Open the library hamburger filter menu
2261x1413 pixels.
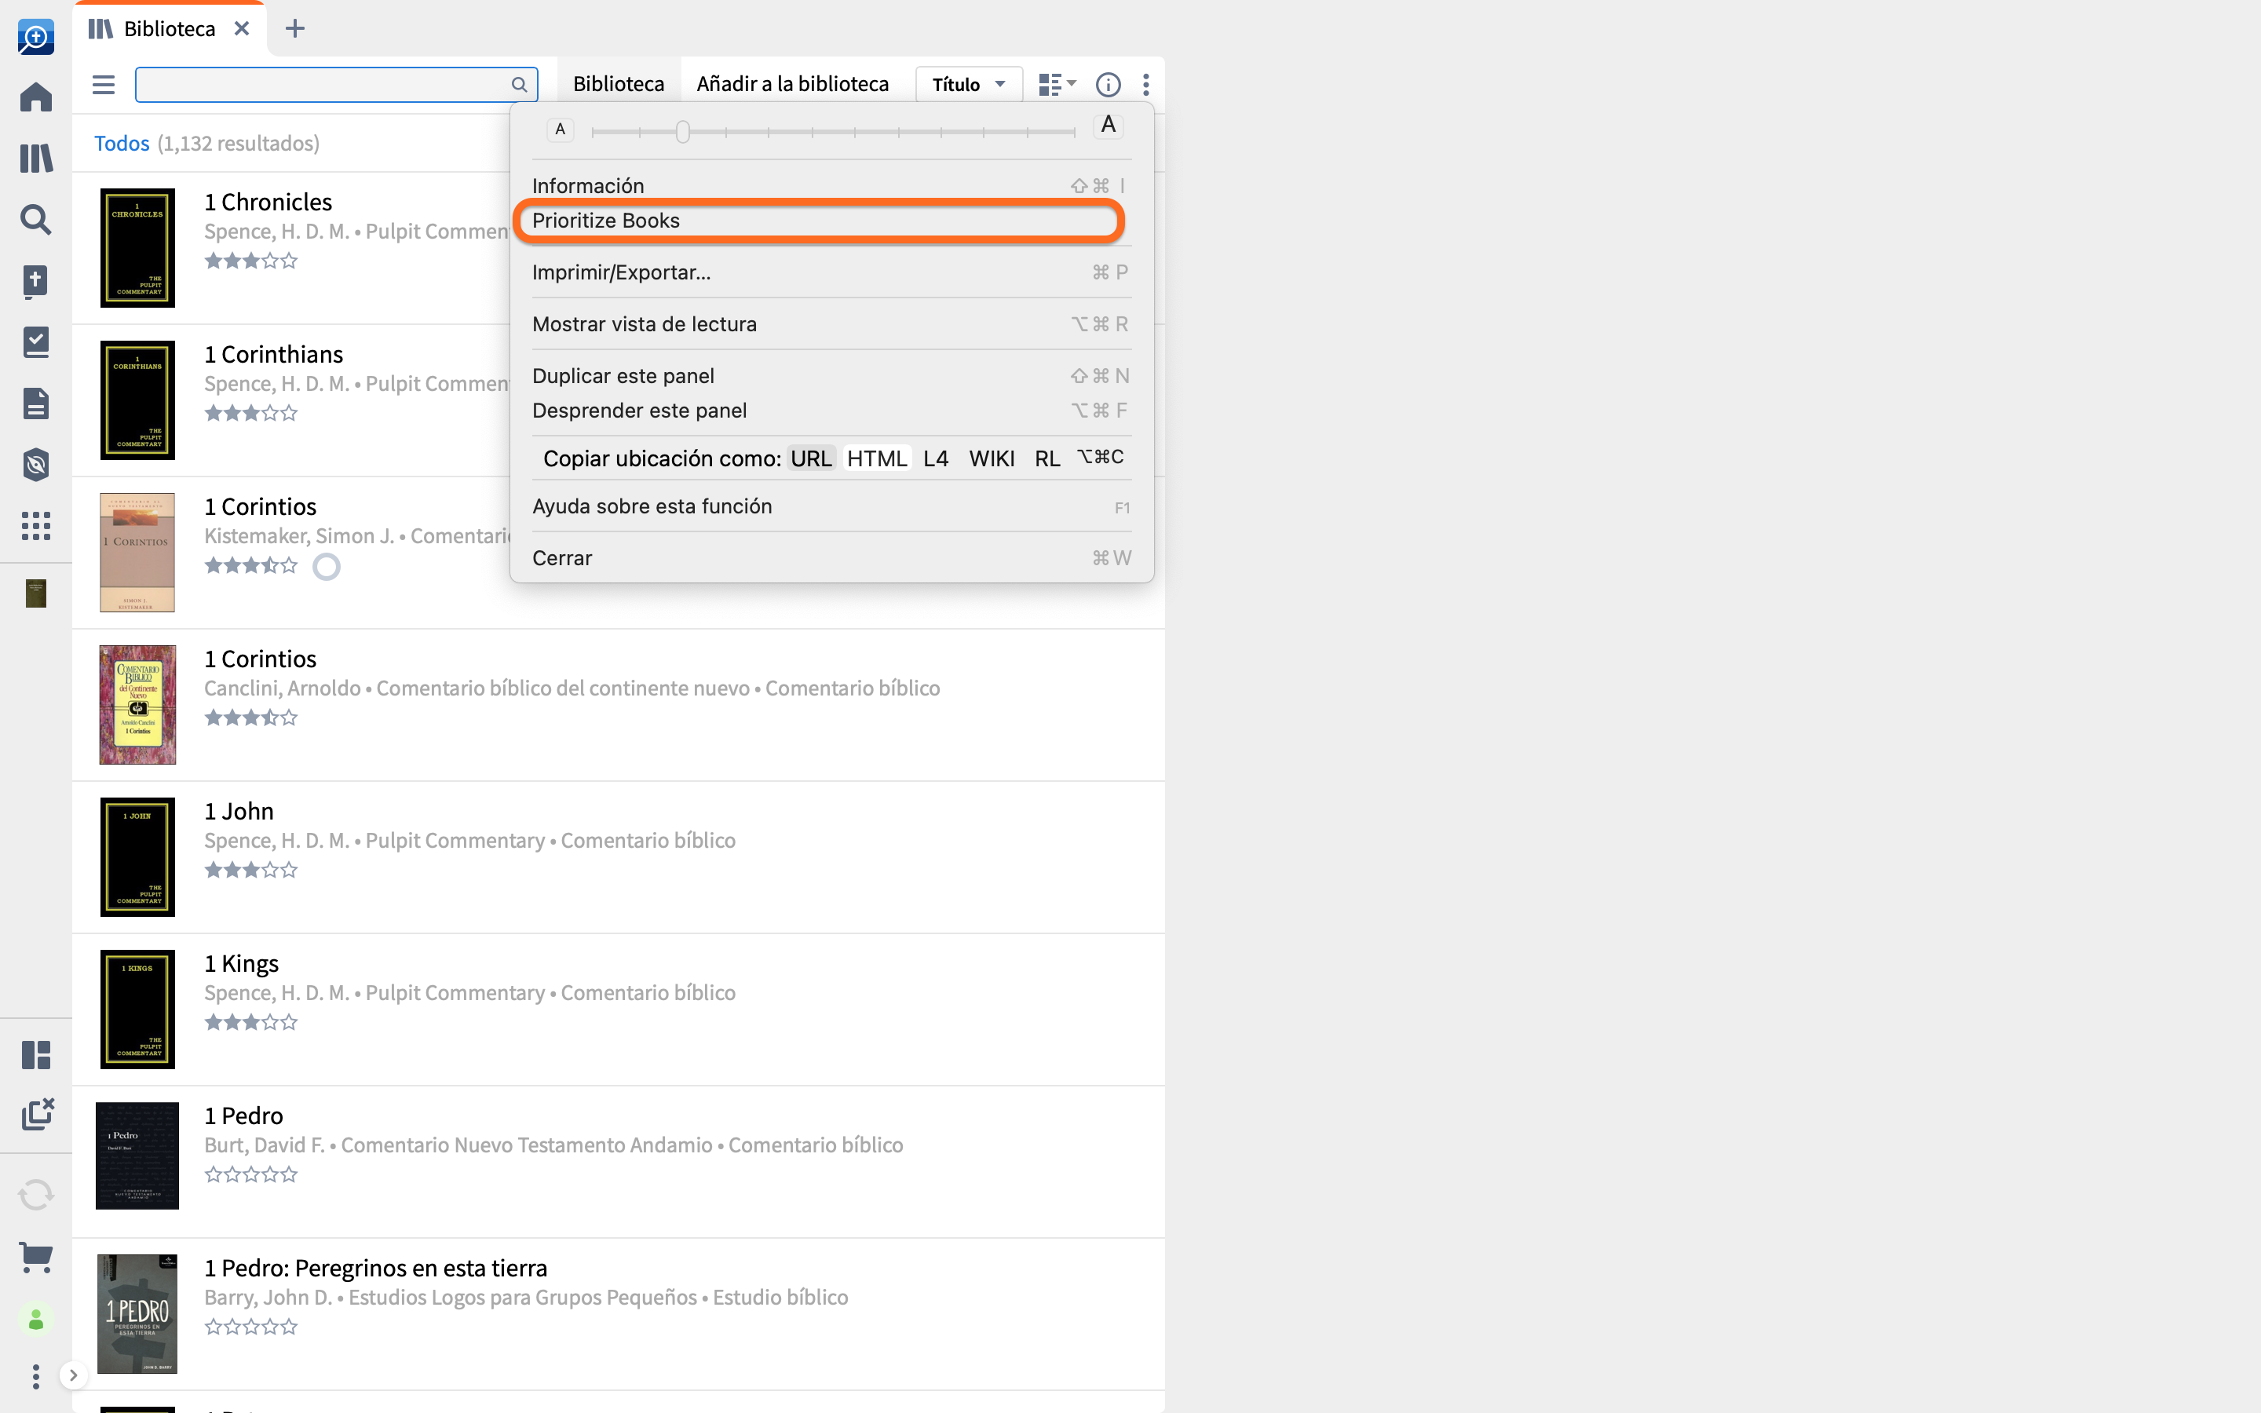pos(104,84)
